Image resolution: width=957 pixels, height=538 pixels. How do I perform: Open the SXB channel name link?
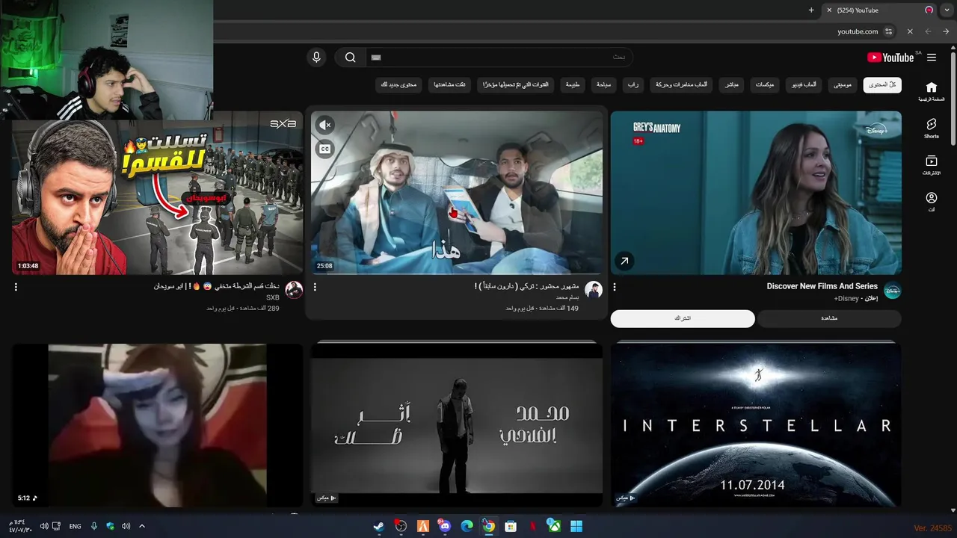[273, 297]
